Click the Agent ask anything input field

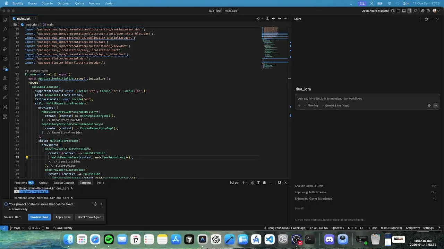(x=367, y=99)
